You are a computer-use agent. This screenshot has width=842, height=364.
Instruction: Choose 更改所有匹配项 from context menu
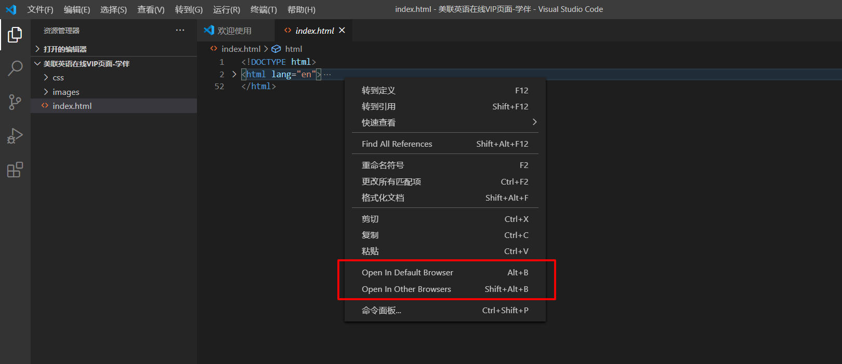click(x=445, y=181)
